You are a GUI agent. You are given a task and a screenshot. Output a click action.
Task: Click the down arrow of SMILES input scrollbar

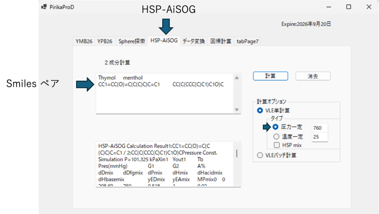tap(237, 110)
